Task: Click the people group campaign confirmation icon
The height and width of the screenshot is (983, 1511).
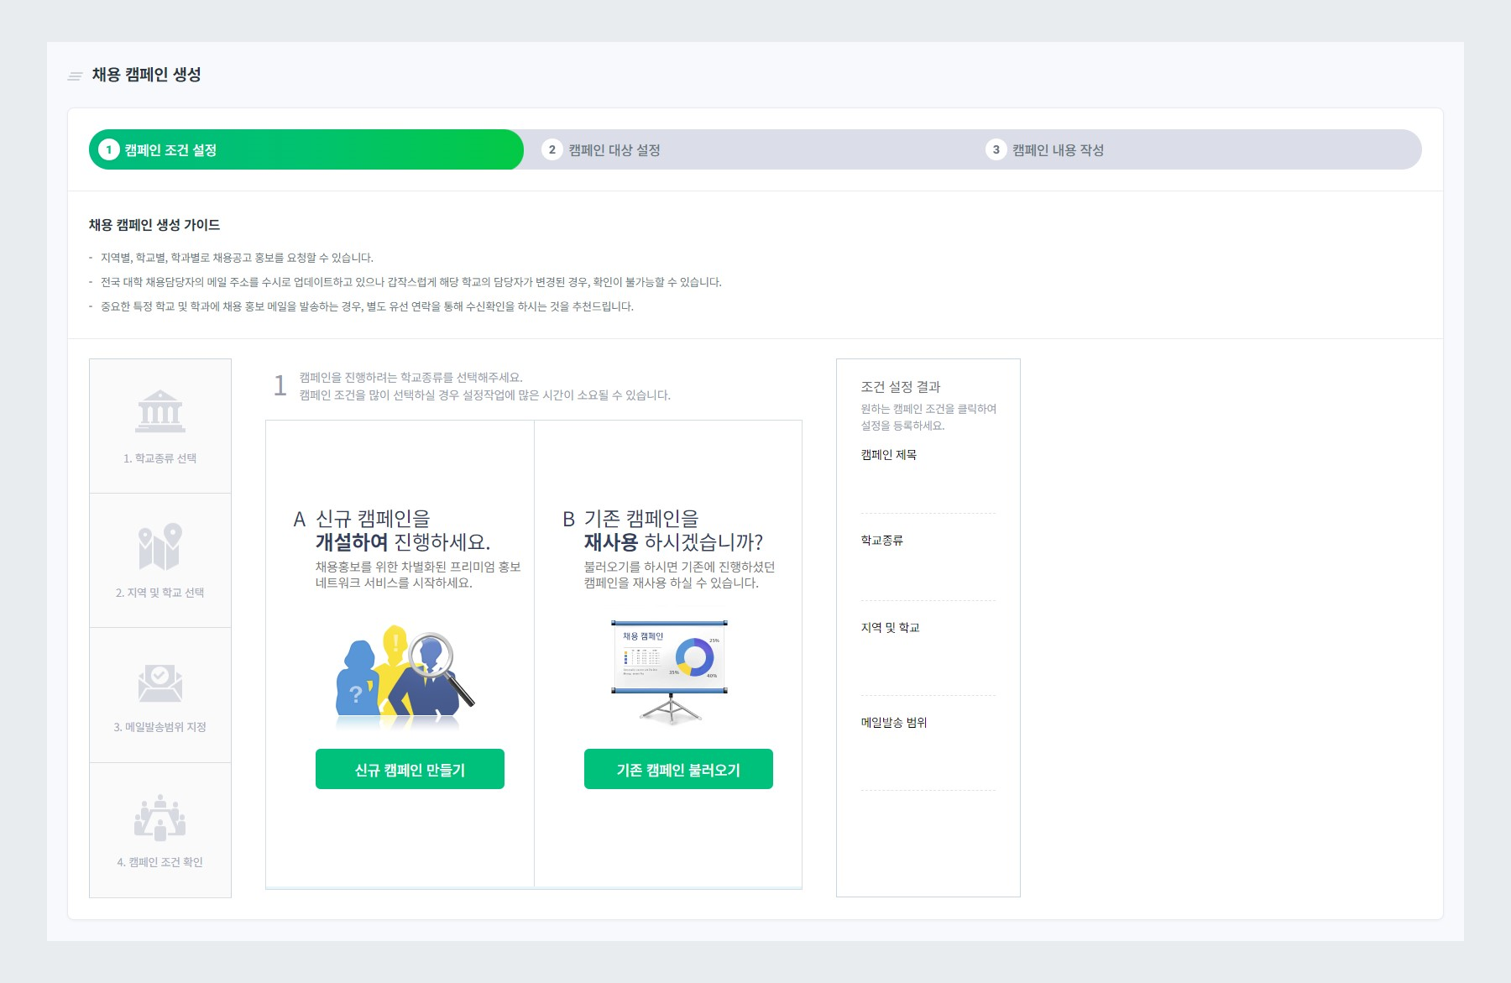Action: click(x=160, y=818)
